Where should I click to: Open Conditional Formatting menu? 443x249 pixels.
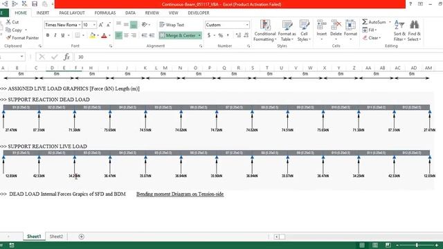click(x=265, y=30)
